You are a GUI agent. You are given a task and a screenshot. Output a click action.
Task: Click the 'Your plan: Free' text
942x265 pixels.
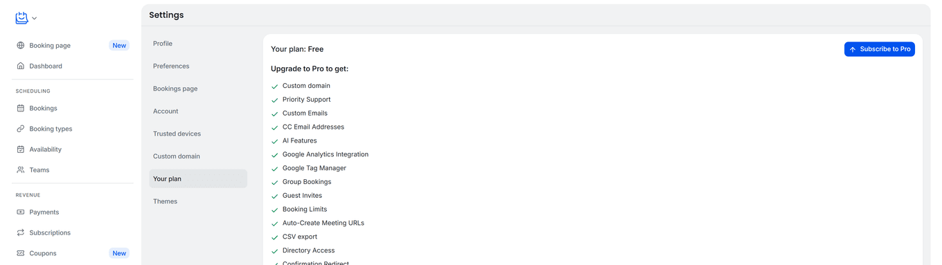point(297,49)
